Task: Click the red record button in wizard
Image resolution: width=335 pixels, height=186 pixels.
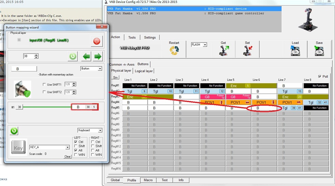Action: point(97,41)
